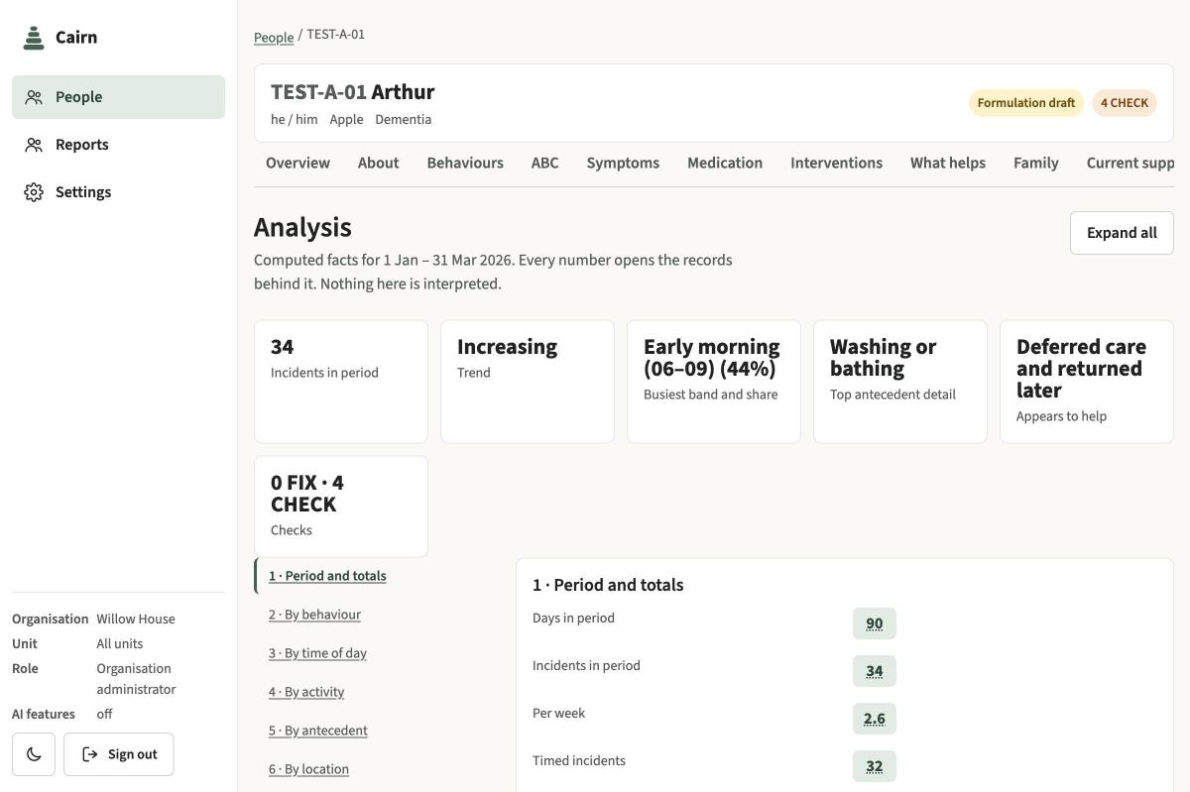Follow the People breadcrumb link
Screen dimensions: 1190x792
[274, 37]
